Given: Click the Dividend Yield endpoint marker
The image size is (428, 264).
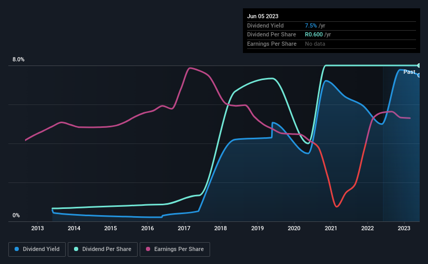Looking at the screenshot, I should [419, 75].
